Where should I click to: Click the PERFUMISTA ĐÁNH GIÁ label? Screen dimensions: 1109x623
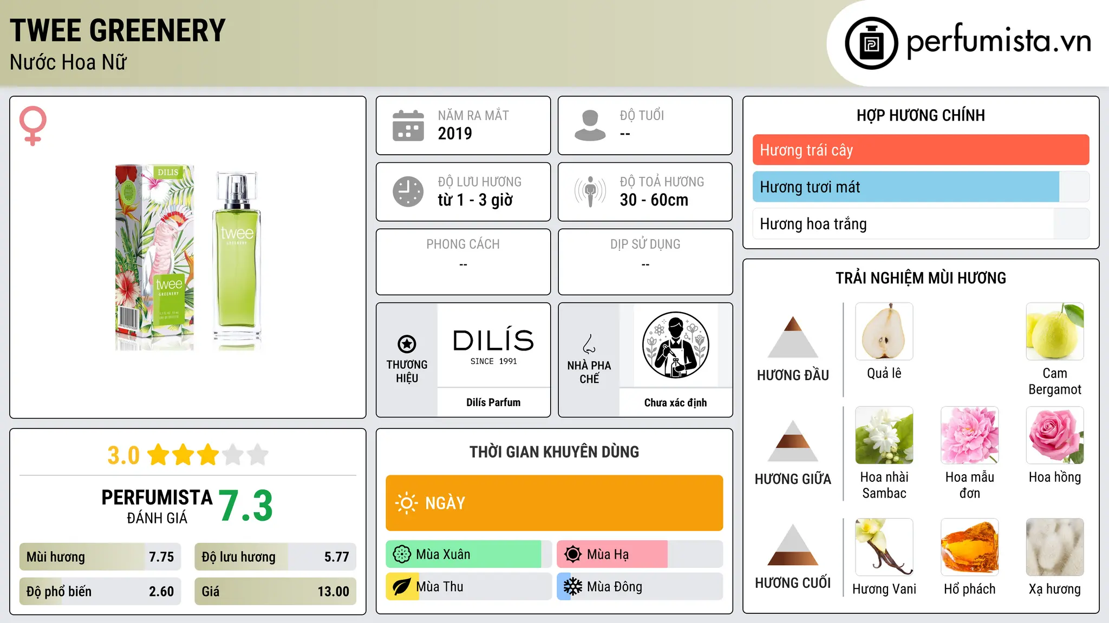coord(157,506)
